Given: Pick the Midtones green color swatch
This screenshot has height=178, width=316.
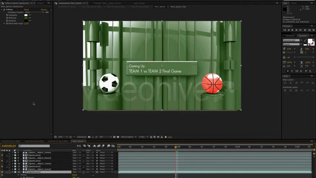Looking at the screenshot, I should [26, 18].
